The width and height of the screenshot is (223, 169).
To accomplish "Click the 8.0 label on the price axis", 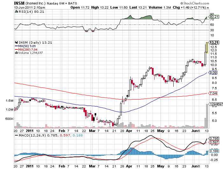I will click(214, 83).
